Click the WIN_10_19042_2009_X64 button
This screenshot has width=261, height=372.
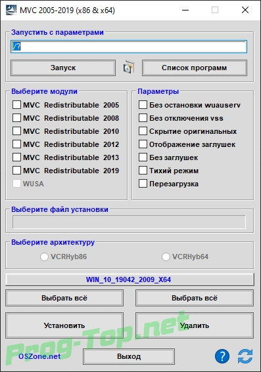pos(130,279)
